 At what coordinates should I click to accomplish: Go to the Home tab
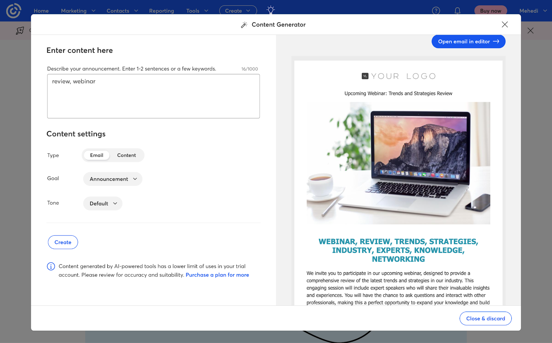[x=41, y=11]
